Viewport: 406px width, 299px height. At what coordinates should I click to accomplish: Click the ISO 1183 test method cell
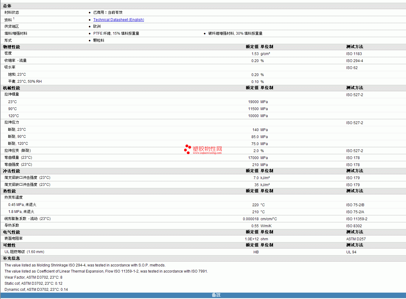coord(354,54)
